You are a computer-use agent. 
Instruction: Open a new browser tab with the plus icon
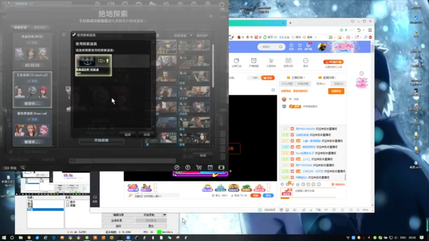click(290, 23)
